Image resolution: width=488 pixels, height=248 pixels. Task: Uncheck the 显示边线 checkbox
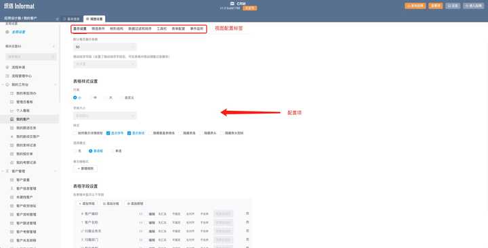(129, 133)
